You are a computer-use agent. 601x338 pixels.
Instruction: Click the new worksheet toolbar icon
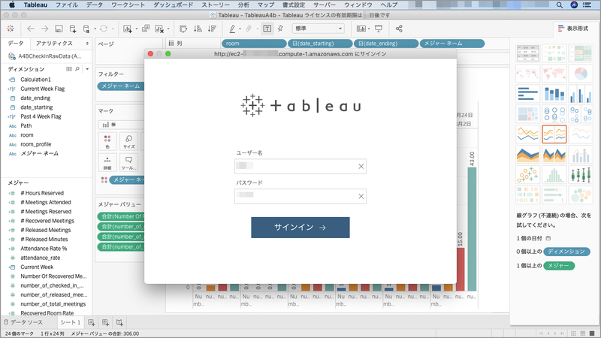click(127, 29)
